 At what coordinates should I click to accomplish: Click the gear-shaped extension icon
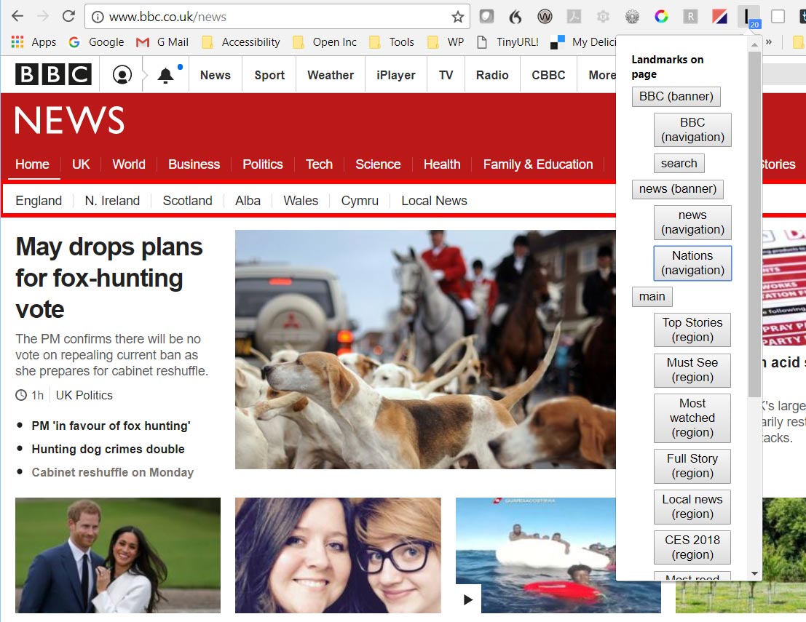632,17
